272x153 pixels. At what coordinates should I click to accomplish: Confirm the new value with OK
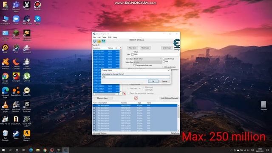[x=153, y=81]
